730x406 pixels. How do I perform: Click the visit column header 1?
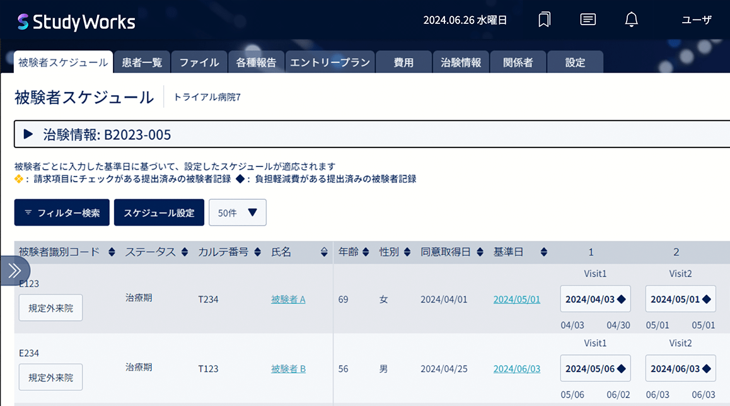click(x=591, y=252)
